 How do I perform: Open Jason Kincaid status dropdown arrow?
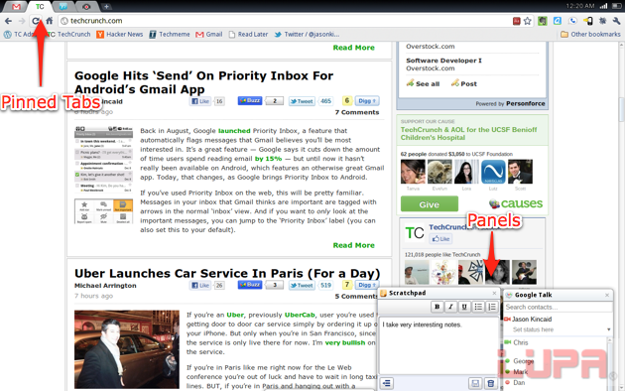(x=609, y=329)
